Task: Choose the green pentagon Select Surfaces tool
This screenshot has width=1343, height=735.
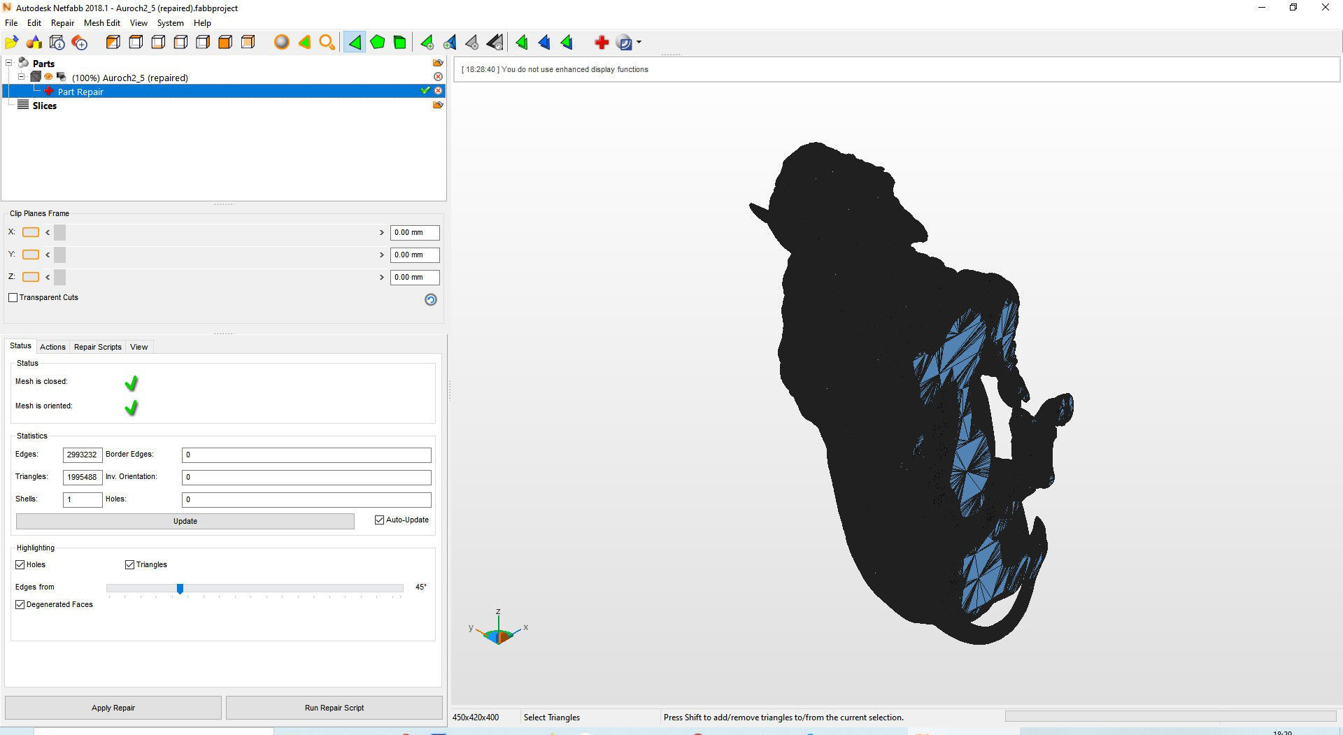Action: coord(378,43)
